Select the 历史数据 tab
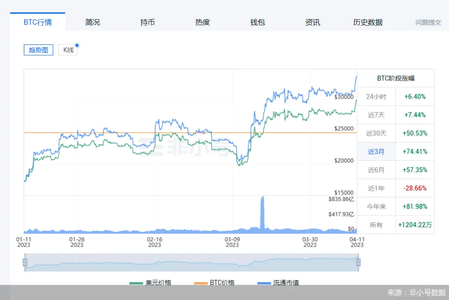The width and height of the screenshot is (449, 300). pyautogui.click(x=368, y=22)
